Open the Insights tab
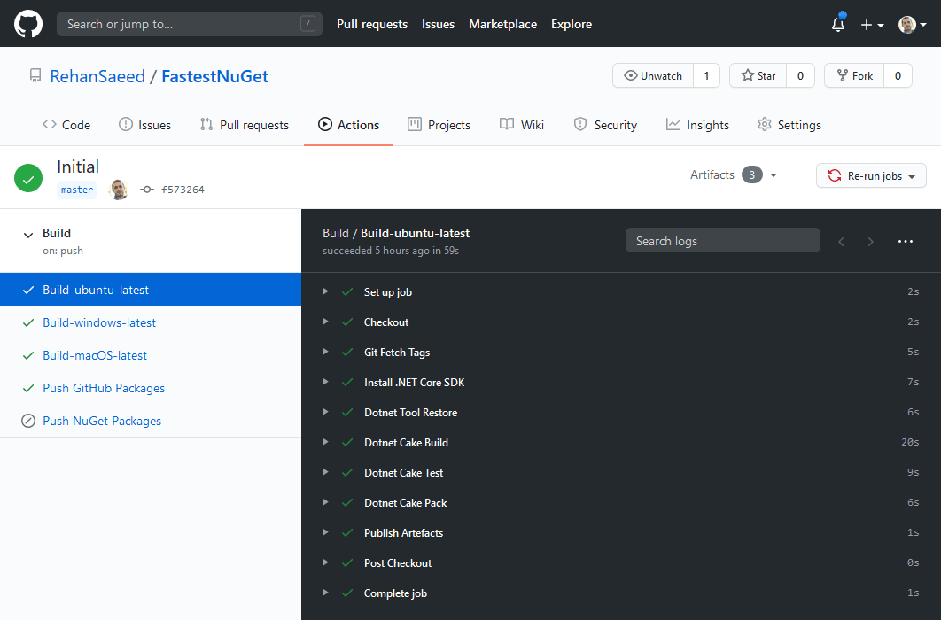Image resolution: width=941 pixels, height=620 pixels. pos(697,125)
